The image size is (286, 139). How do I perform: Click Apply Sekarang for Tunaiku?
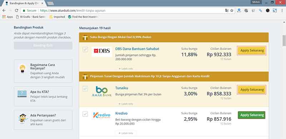coord(252,90)
